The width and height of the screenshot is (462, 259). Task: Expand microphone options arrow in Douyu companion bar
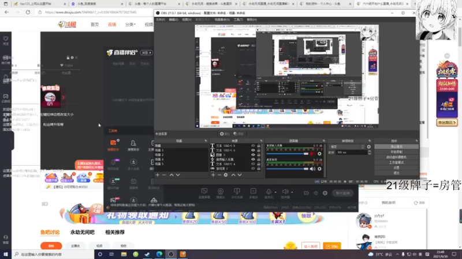275,192
